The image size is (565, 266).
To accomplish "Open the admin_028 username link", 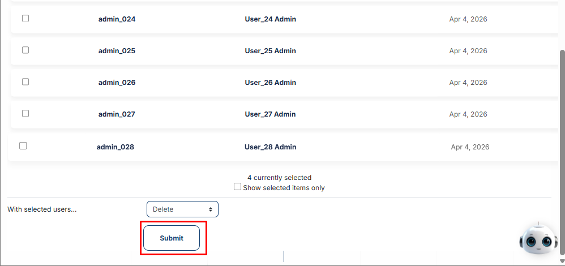I will pyautogui.click(x=115, y=147).
